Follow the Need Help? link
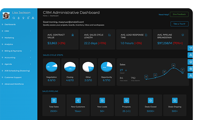Screen dimensions: 200x120 [164, 15]
